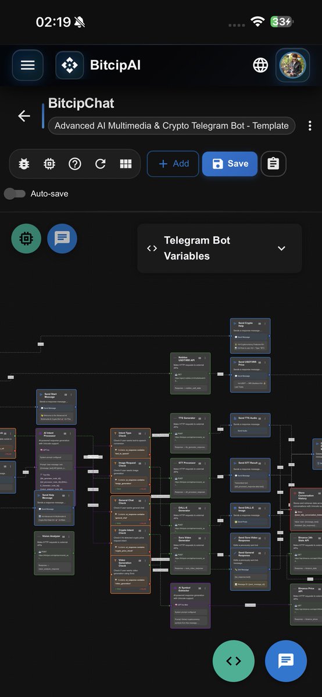This screenshot has height=697, width=322.
Task: Select the Send General Response node
Action: pyautogui.click(x=250, y=569)
